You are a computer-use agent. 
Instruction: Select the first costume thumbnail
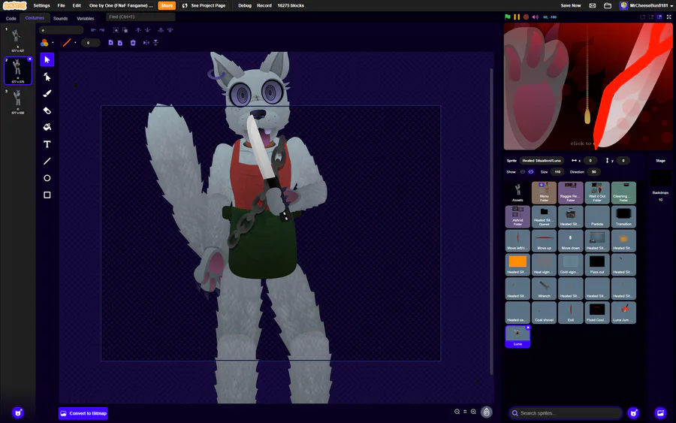click(x=18, y=40)
